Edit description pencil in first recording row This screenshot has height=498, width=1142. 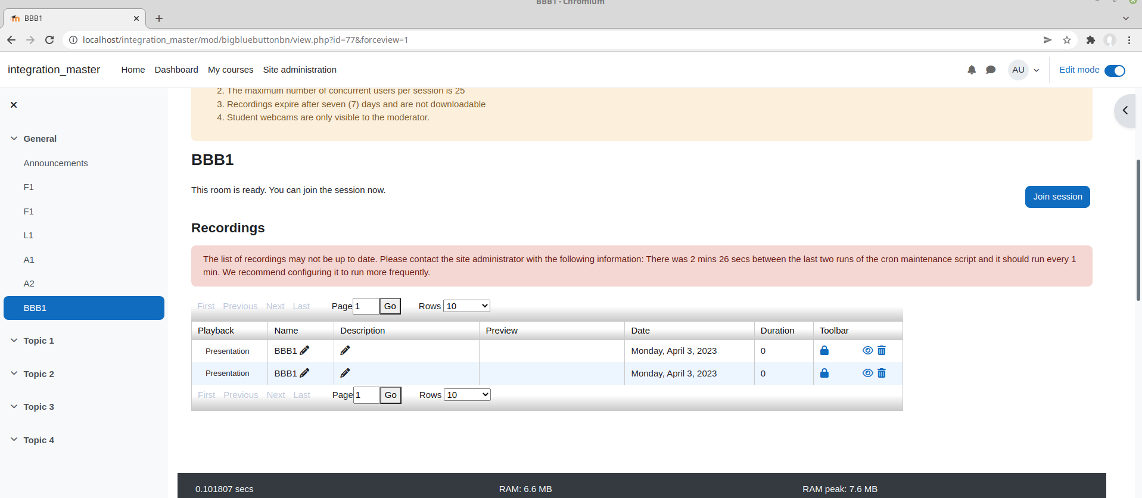point(345,351)
